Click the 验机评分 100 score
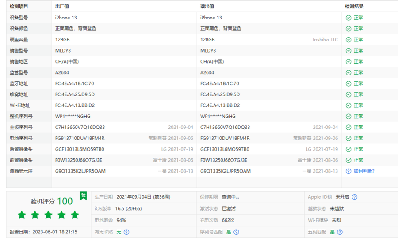Viewport: 398px width, 241px height. point(65,201)
